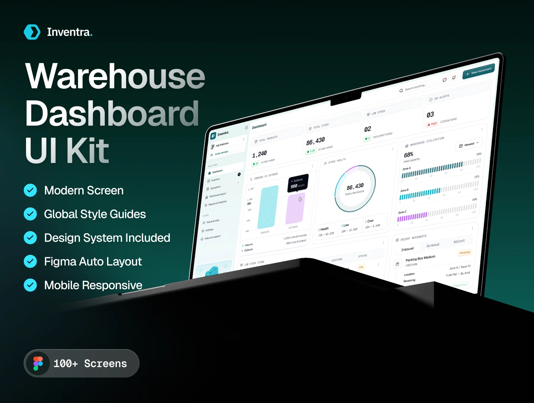Click the Search anything field
This screenshot has height=403, width=534.
pyautogui.click(x=418, y=86)
